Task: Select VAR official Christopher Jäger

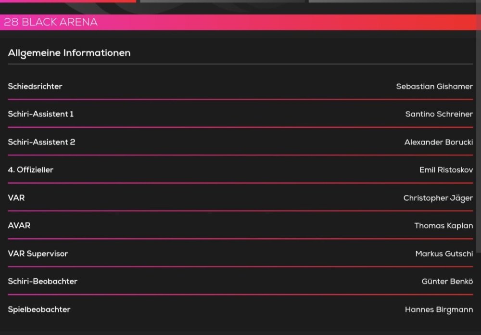Action: pos(438,198)
